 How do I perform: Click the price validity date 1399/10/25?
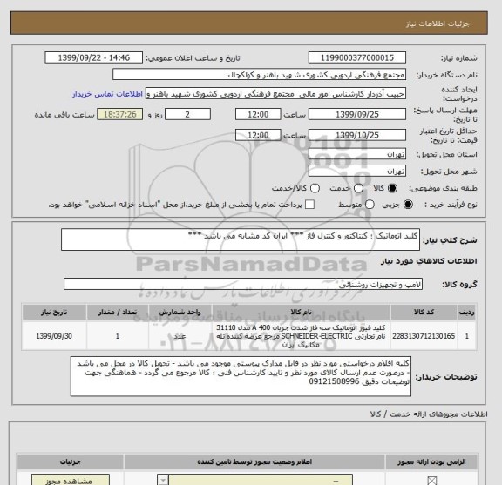357,135
